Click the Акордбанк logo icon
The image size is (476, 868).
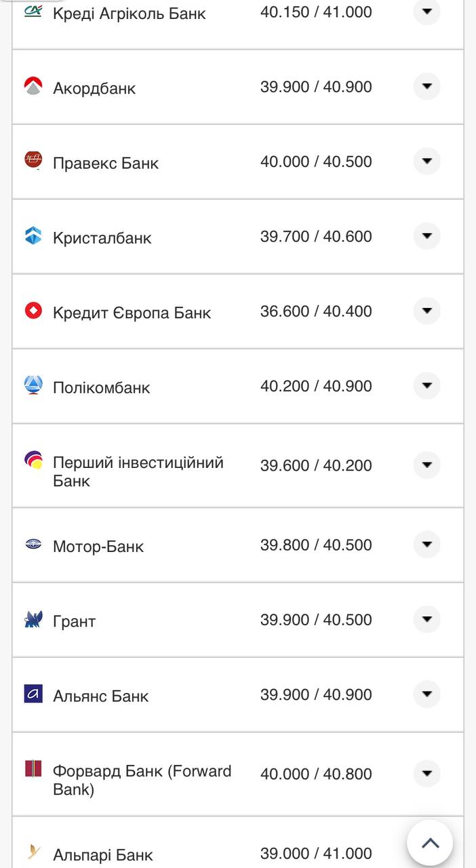[x=33, y=86]
